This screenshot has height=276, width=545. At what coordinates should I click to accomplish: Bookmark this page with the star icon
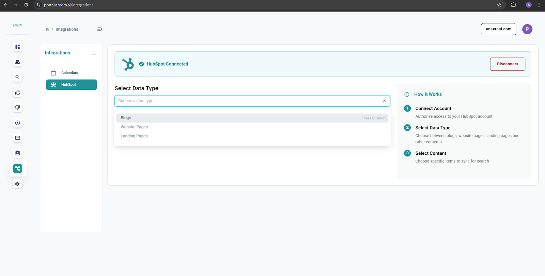pyautogui.click(x=499, y=5)
